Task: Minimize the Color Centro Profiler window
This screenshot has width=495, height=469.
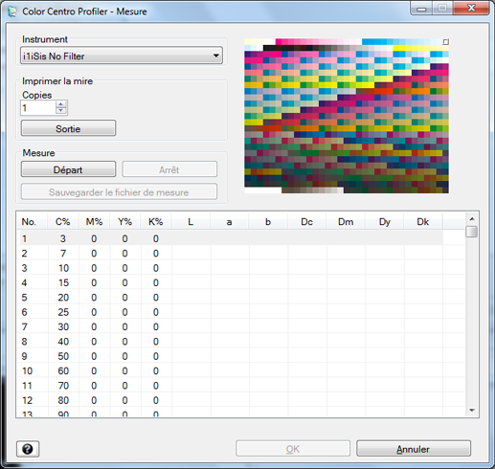Action: pyautogui.click(x=421, y=9)
